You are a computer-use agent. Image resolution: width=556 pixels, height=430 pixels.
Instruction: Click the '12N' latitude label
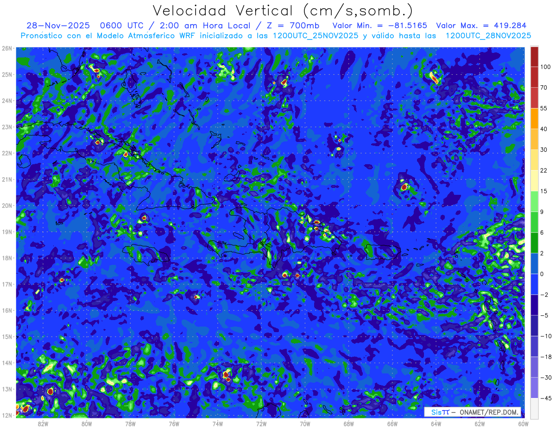pyautogui.click(x=6, y=416)
